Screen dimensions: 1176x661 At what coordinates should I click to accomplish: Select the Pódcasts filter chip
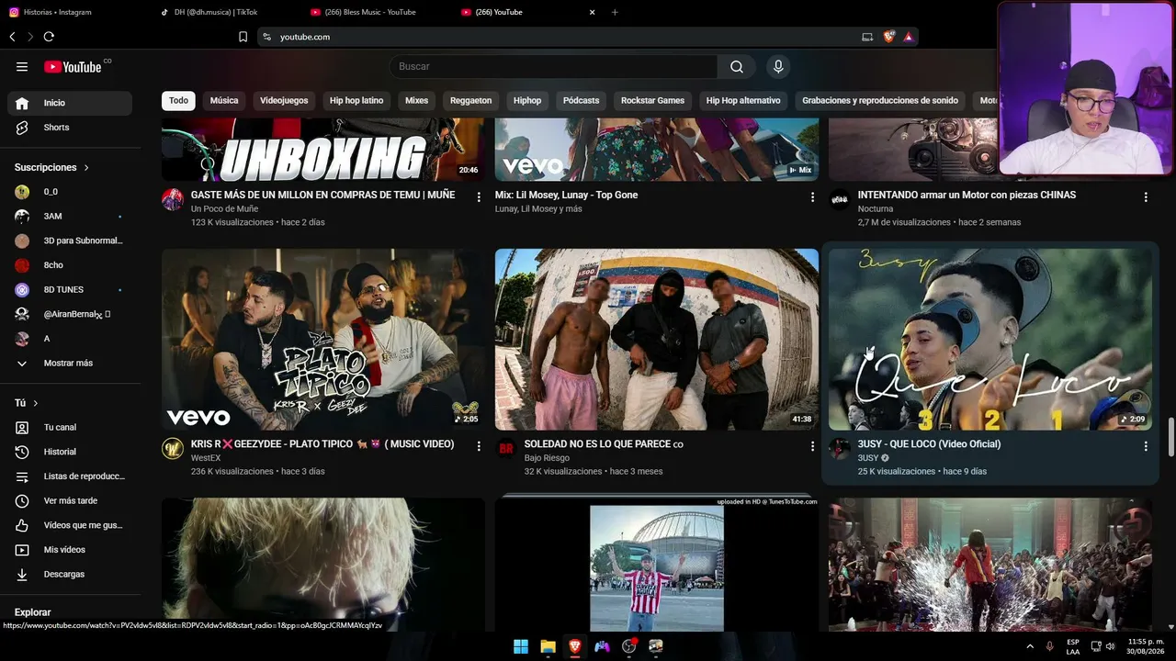581,101
